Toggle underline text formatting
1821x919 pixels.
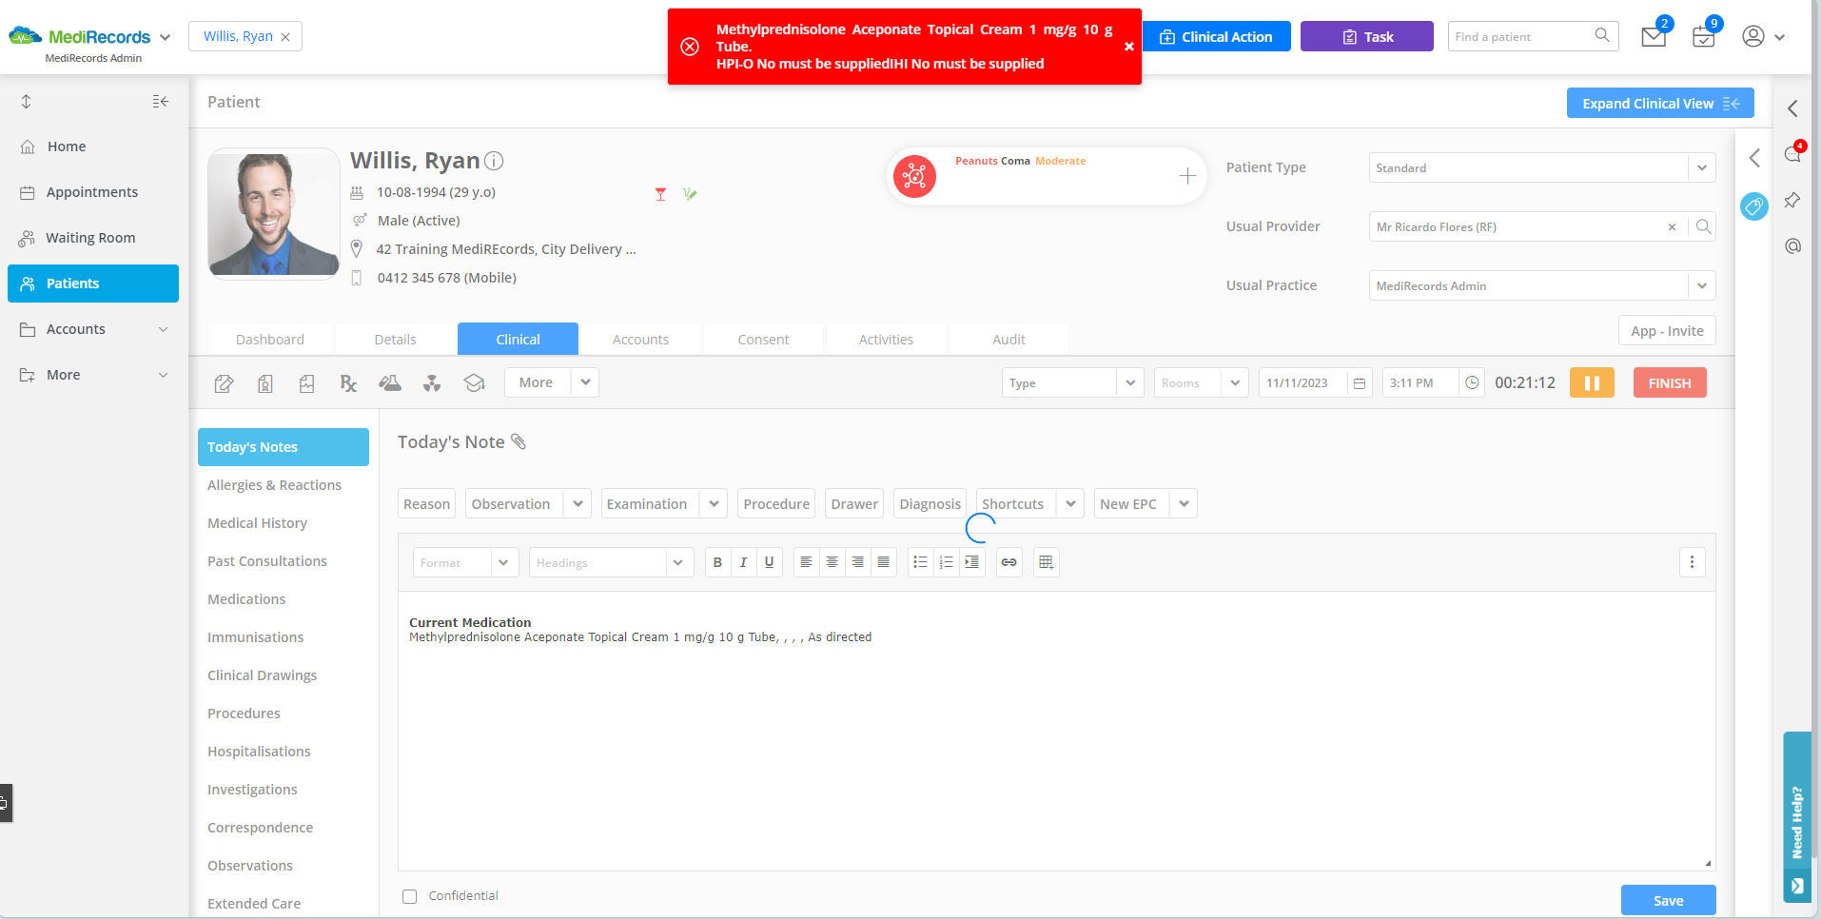click(769, 562)
